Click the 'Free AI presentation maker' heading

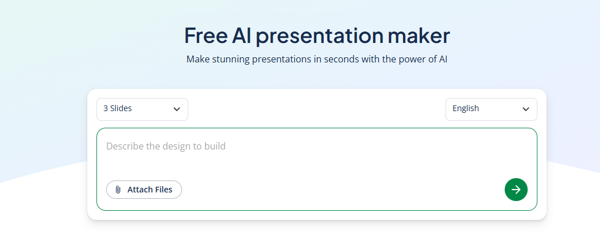click(317, 35)
